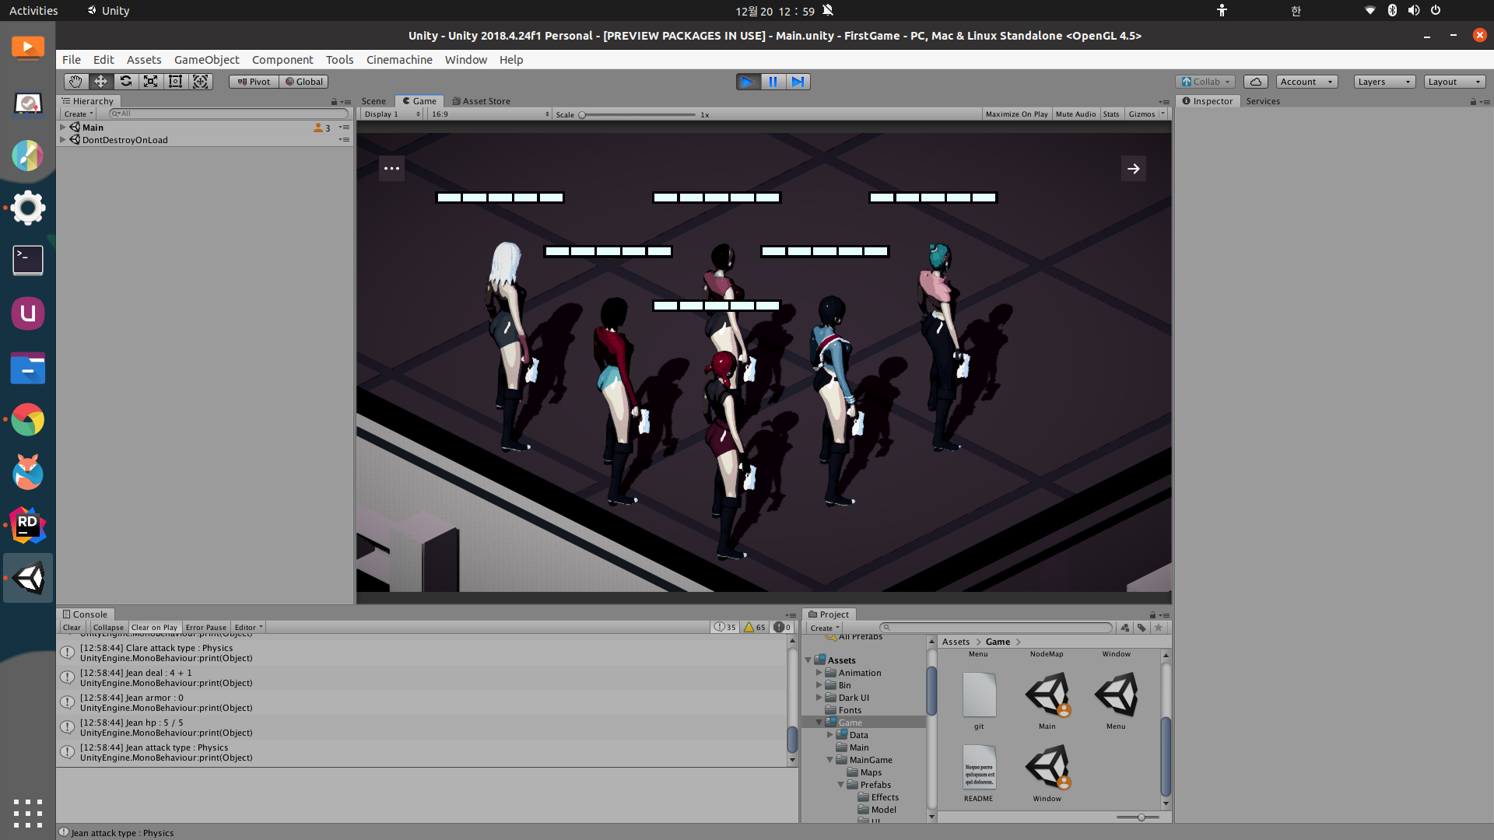Toggle Global handle rotation
The image size is (1494, 840).
point(303,82)
